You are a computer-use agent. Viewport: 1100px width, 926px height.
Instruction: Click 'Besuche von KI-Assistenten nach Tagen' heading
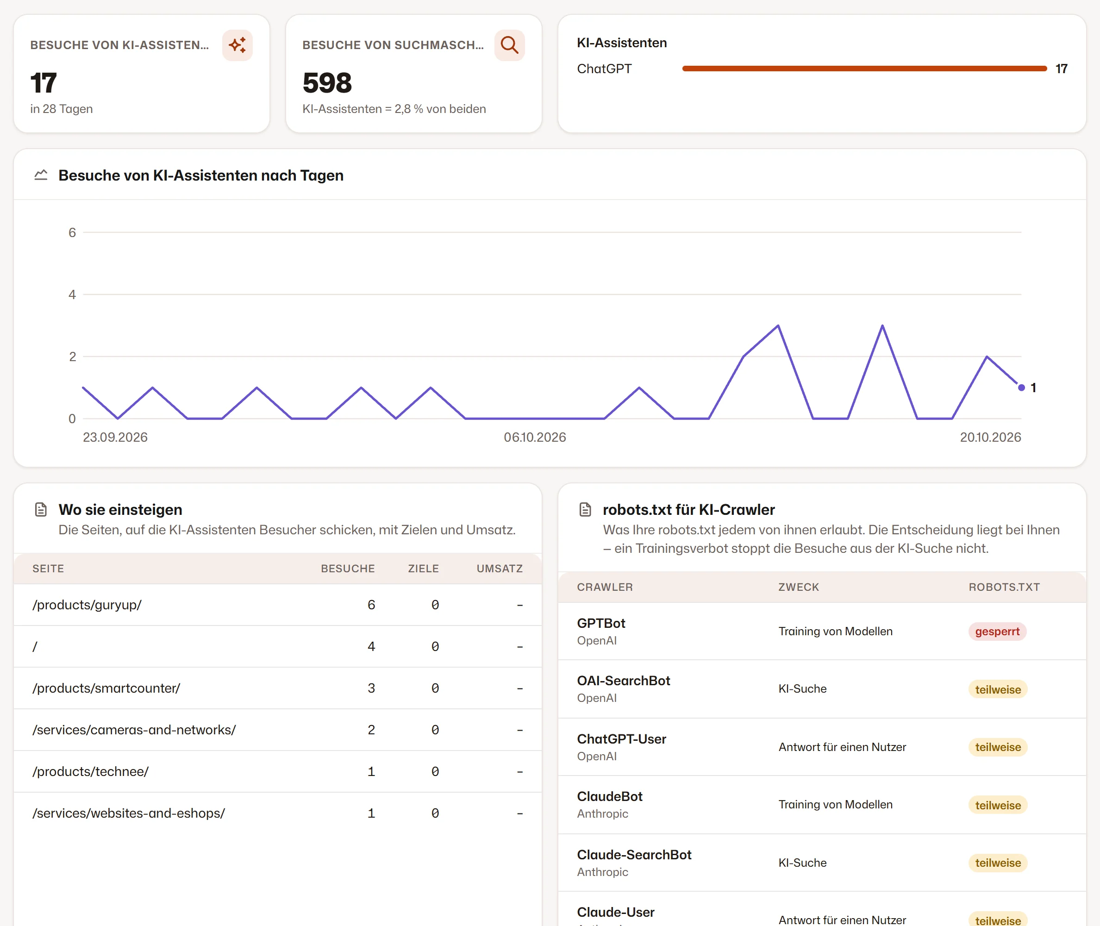point(201,175)
